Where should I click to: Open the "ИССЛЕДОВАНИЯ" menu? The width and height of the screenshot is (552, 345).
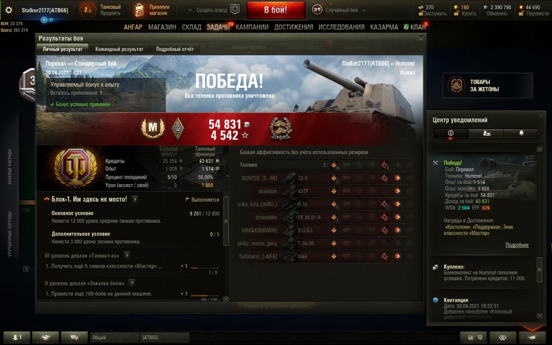point(341,27)
